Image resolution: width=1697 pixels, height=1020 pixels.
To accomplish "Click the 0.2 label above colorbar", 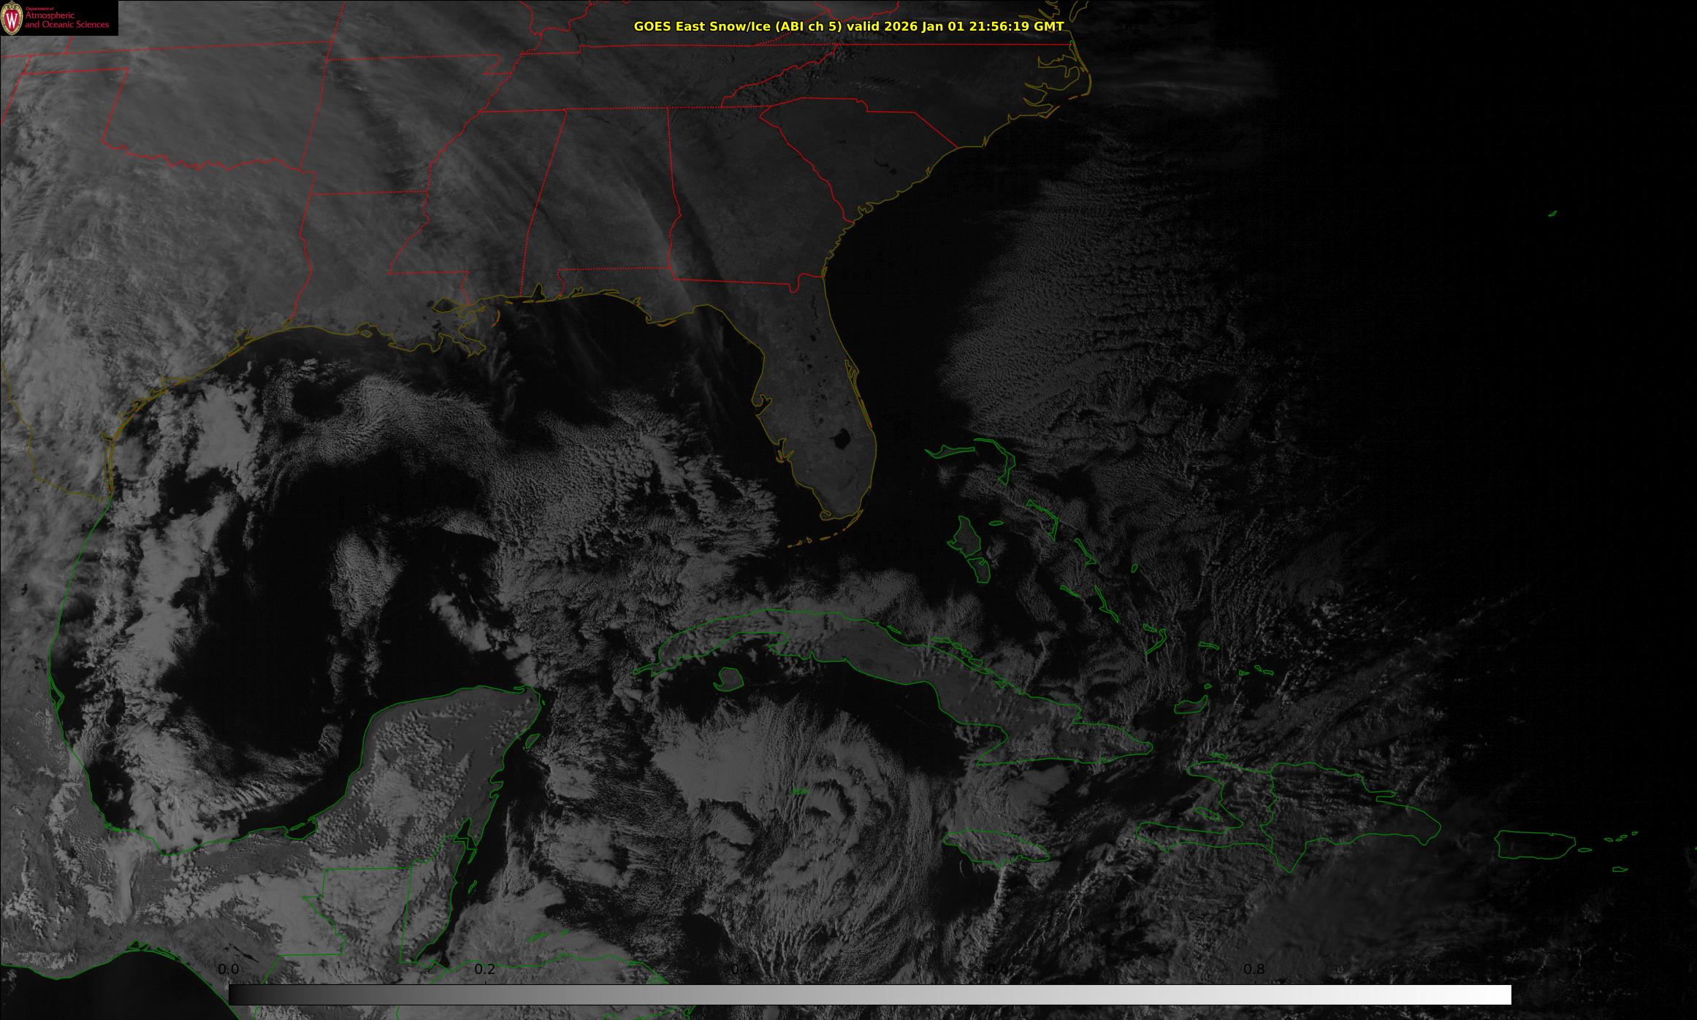I will pos(485,969).
